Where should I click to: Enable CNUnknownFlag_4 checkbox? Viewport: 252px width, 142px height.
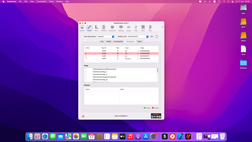(x=86, y=74)
